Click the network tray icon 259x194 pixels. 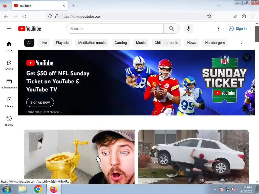[x=227, y=189]
